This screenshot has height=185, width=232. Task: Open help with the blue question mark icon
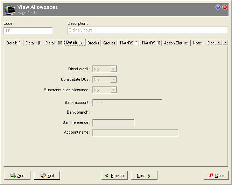(x=218, y=7)
